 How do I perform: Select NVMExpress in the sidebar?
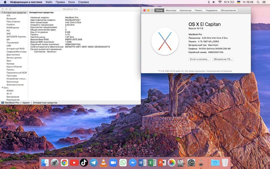pyautogui.click(x=13, y=28)
